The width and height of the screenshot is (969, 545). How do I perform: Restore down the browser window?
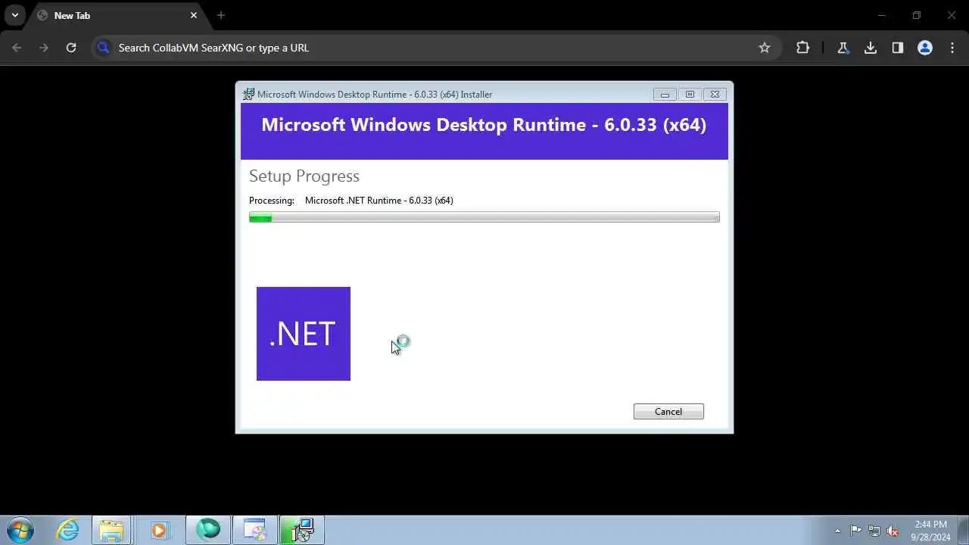pos(917,15)
